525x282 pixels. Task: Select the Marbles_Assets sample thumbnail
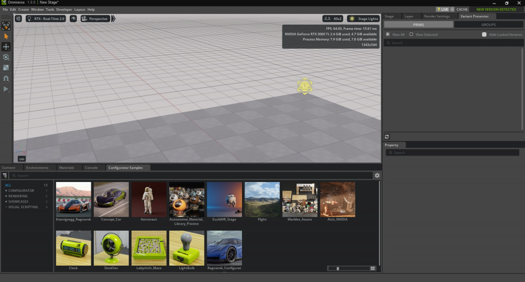pyautogui.click(x=300, y=199)
